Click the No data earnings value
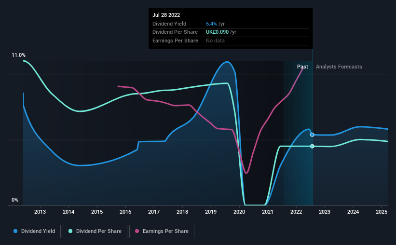Viewport: 396px width, 245px height. tap(215, 41)
